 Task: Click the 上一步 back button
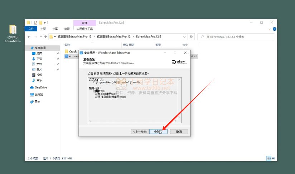[140, 131]
